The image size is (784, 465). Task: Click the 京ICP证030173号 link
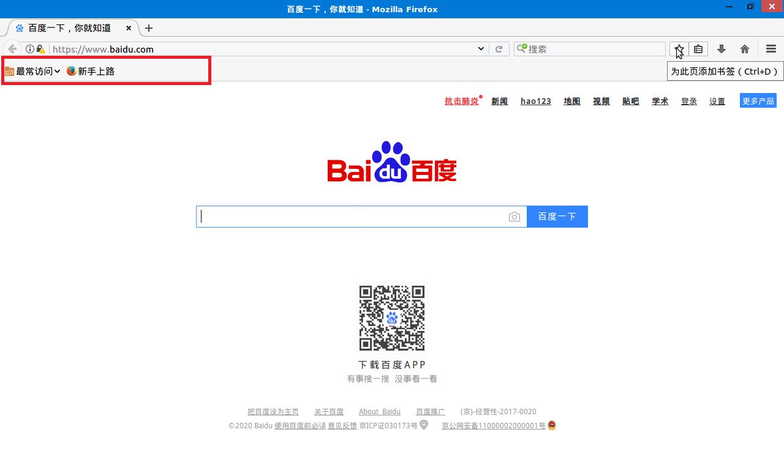pyautogui.click(x=388, y=426)
